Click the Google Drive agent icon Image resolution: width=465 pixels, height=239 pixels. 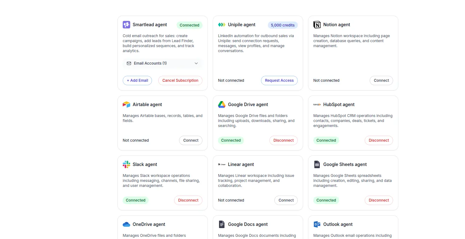pyautogui.click(x=221, y=105)
